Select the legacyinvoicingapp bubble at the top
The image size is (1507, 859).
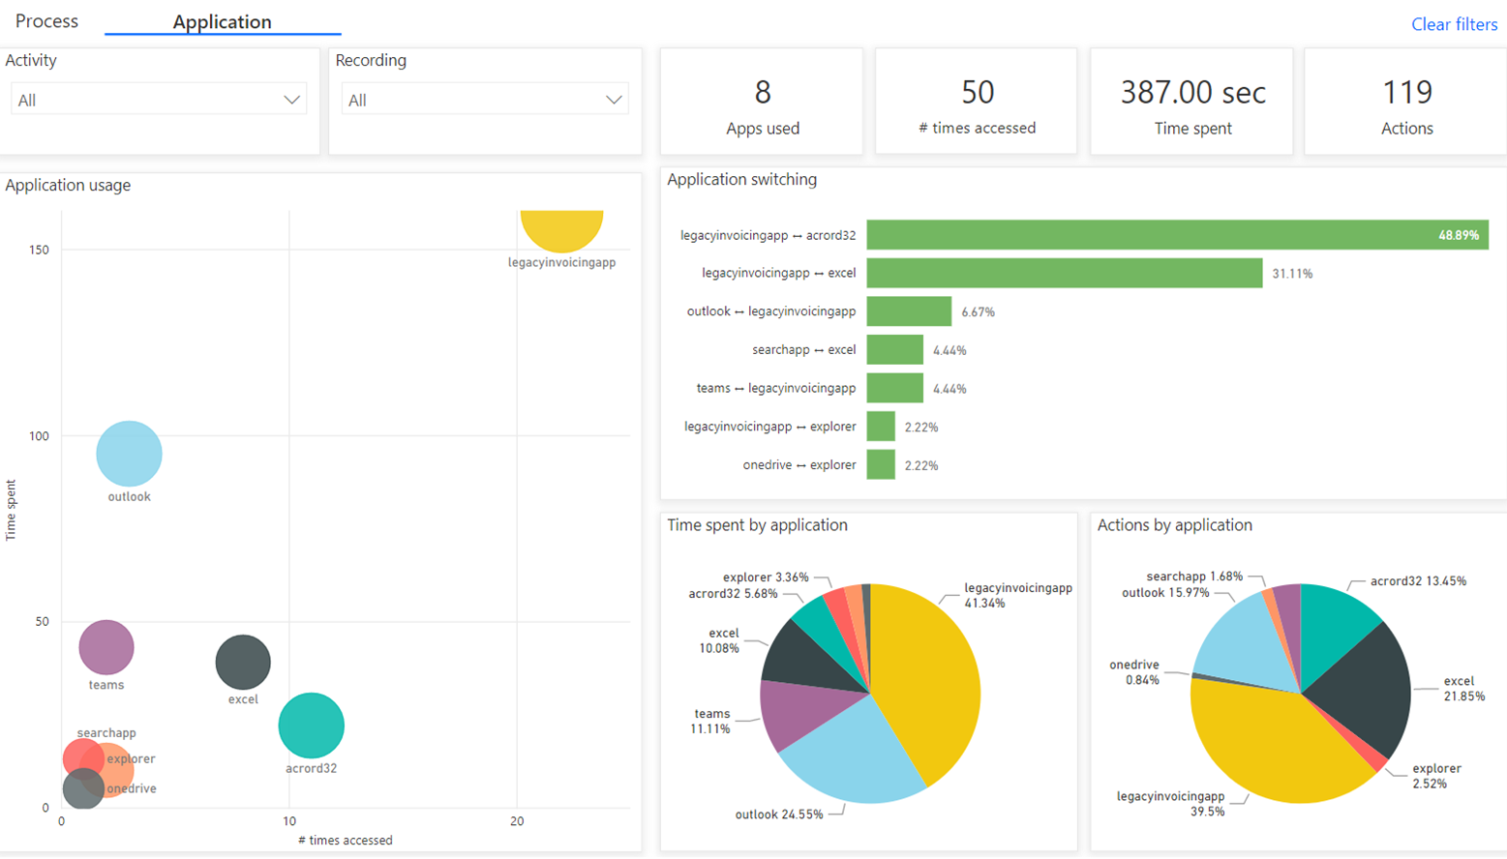coord(562,222)
